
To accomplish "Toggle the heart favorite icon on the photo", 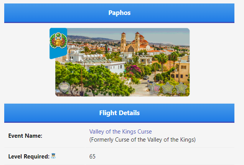I will click(64, 88).
